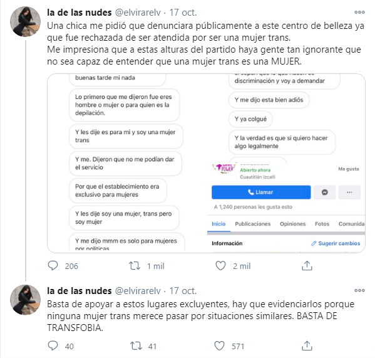Click Me gusta on the Facebook page
The image size is (375, 358).
(349, 169)
